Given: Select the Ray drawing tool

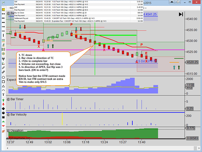Looking at the screenshot, I should click(3, 18).
